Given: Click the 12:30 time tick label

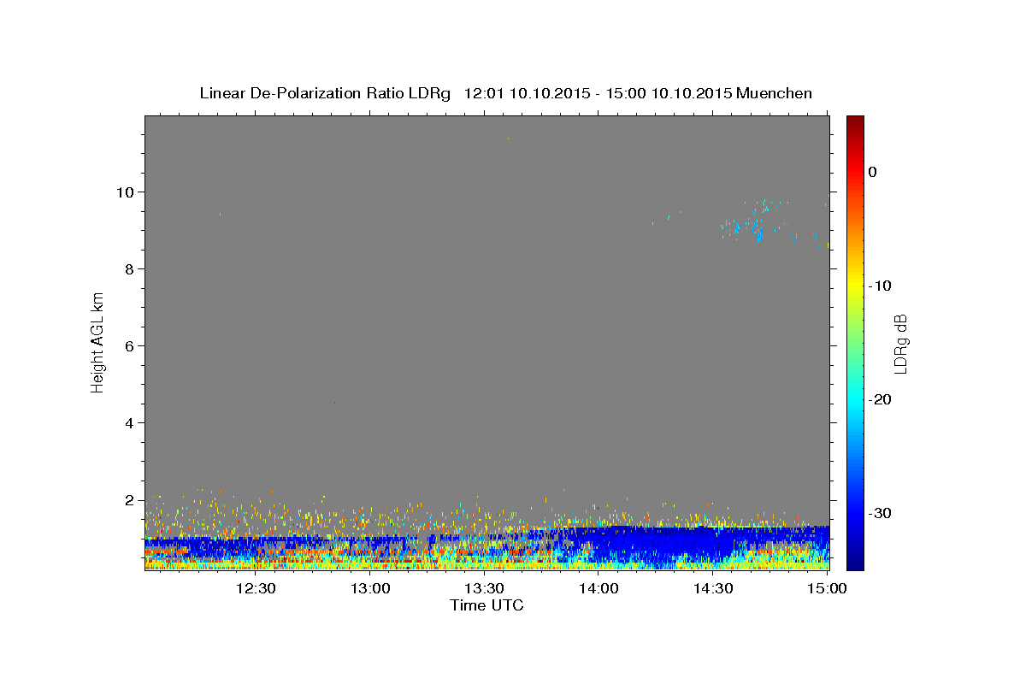Looking at the screenshot, I should (x=256, y=588).
